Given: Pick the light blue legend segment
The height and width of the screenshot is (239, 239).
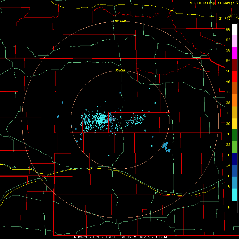Looking at the screenshot, I should (234, 183).
